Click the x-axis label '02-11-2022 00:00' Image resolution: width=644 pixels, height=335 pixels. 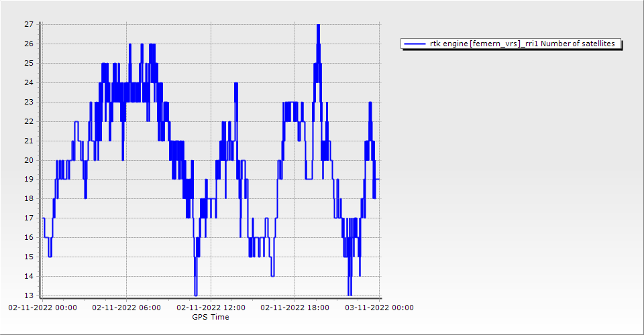[42, 308]
